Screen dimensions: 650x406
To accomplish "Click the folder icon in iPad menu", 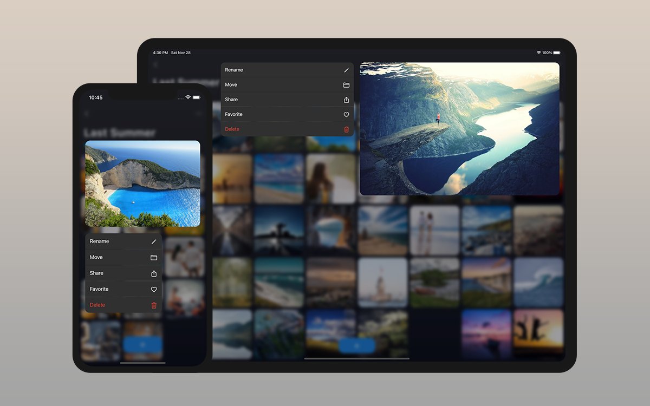I will pos(346,85).
